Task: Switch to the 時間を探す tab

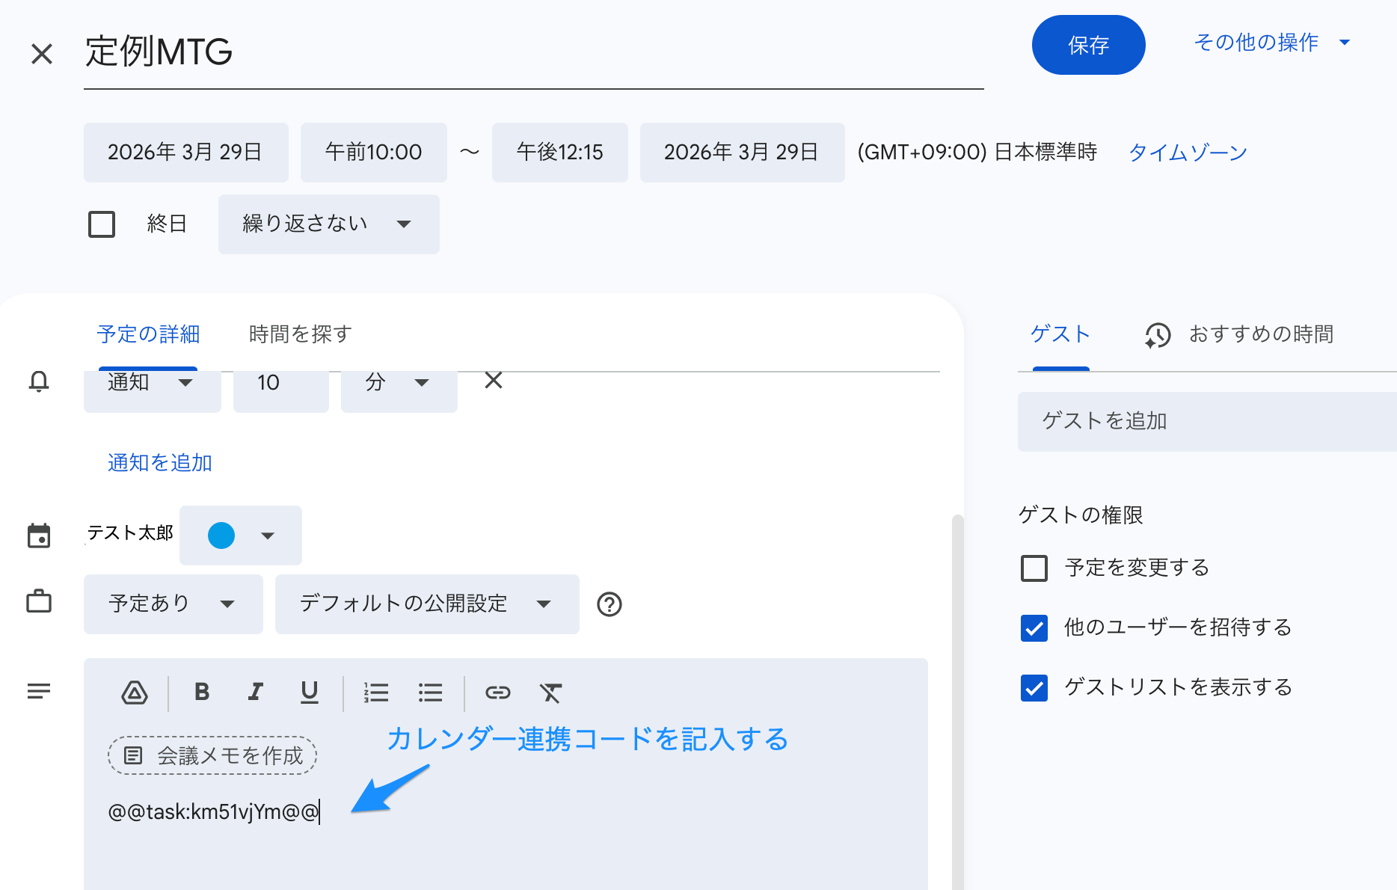Action: [298, 334]
